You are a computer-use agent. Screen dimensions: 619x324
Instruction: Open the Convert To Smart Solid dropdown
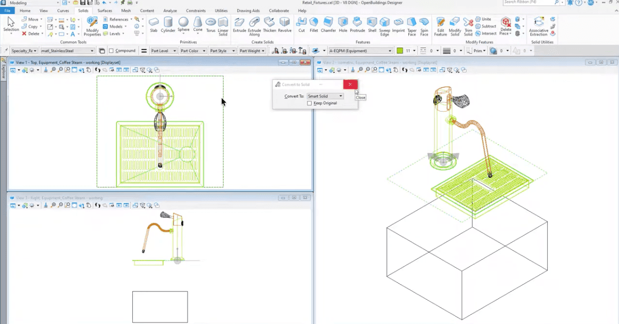[x=341, y=96]
